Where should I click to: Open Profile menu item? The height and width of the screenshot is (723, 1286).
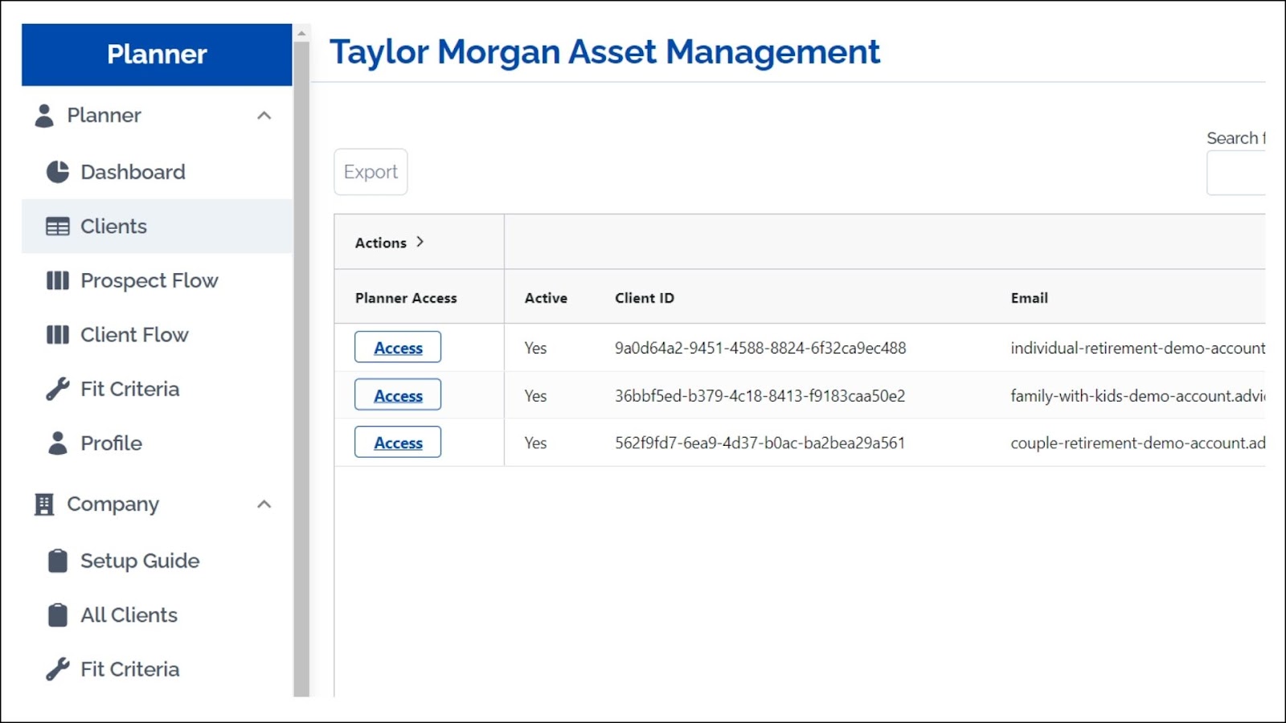(x=158, y=443)
